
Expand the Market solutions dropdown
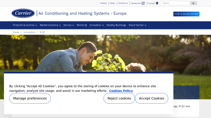(x=50, y=25)
